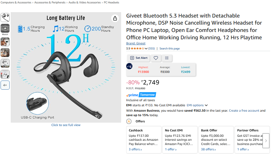Open Audio & Video Accessories breadcrumb

[x=85, y=3]
